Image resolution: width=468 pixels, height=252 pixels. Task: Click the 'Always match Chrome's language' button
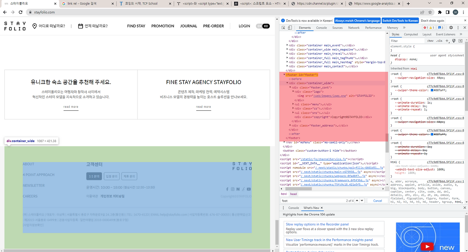357,21
